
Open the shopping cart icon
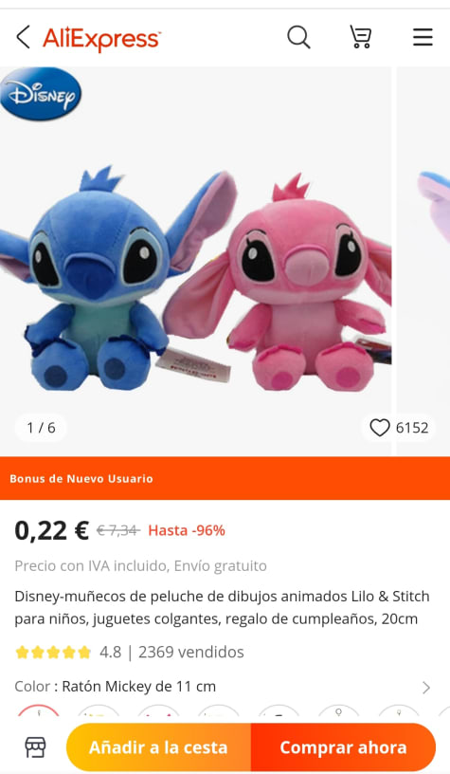click(x=361, y=38)
